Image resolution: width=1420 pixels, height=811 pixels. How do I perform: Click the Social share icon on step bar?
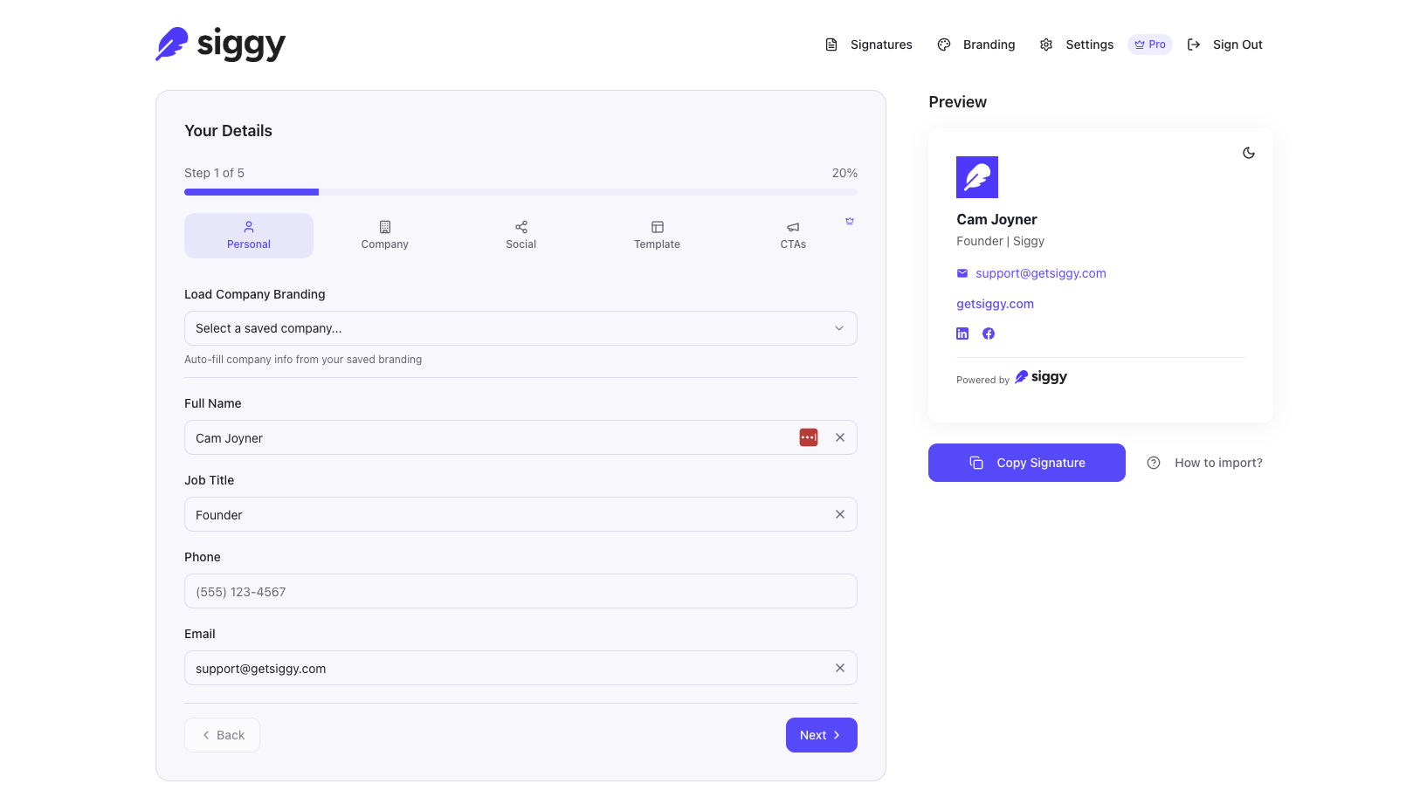pyautogui.click(x=520, y=225)
